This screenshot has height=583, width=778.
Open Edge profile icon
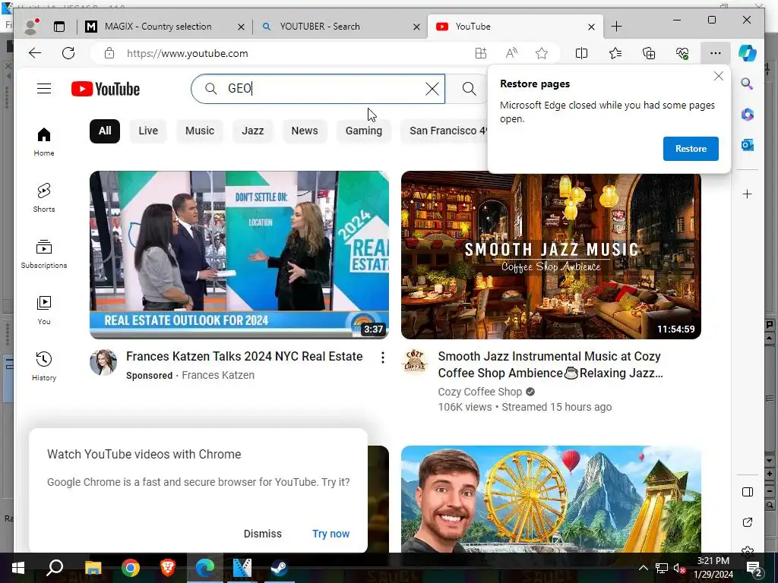[32, 27]
